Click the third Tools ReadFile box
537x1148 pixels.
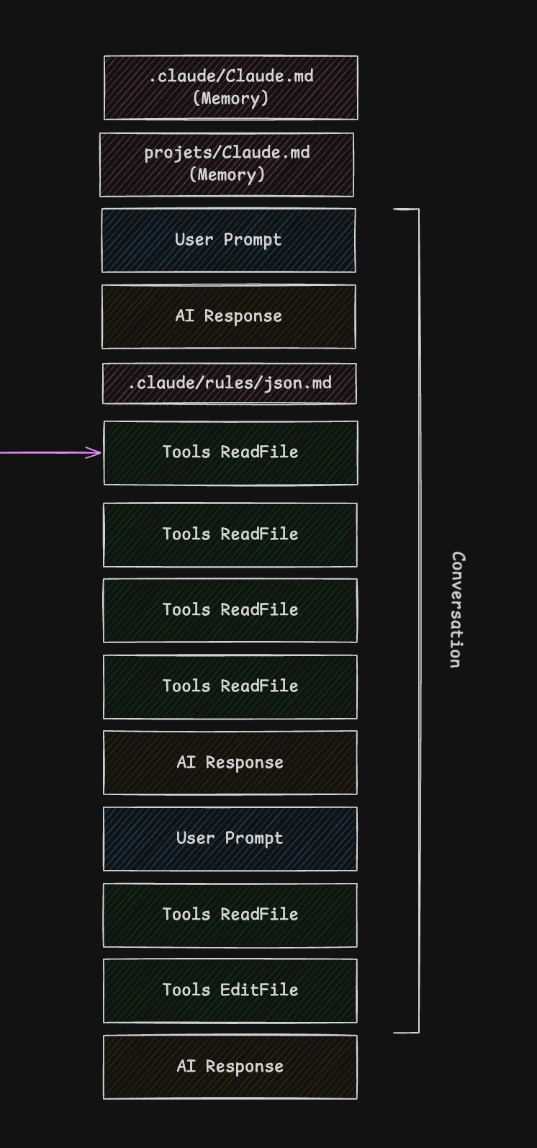[x=230, y=610]
